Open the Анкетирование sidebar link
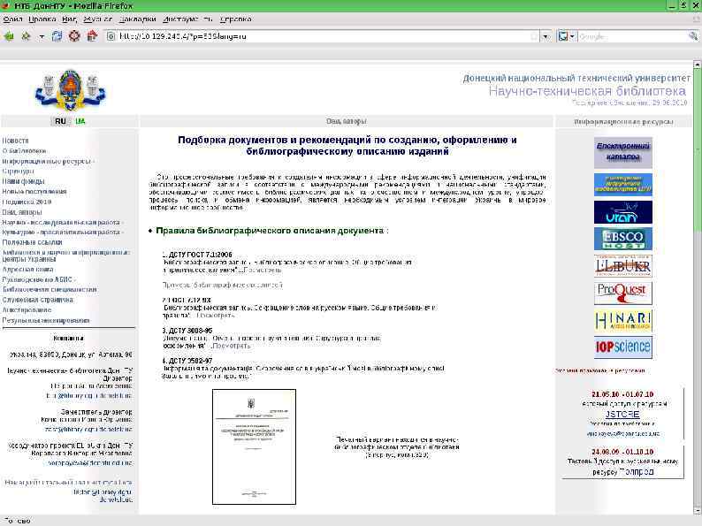The image size is (702, 526). click(x=27, y=309)
